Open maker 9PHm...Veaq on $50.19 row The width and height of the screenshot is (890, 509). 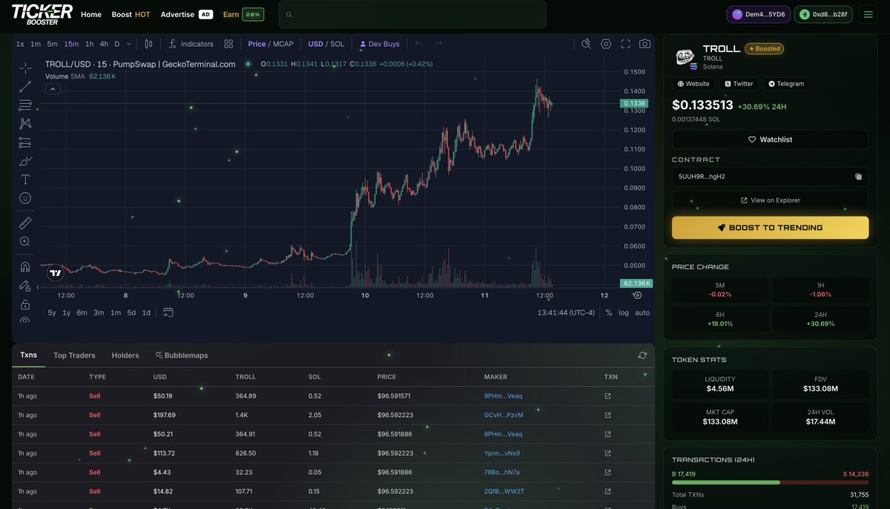503,396
